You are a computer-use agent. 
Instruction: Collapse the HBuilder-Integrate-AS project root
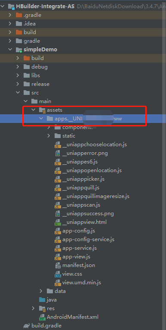pyautogui.click(x=2, y=6)
